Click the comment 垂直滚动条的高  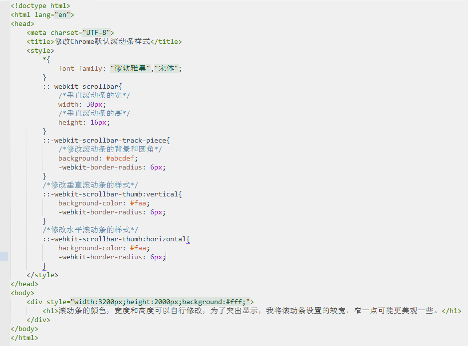coord(94,113)
